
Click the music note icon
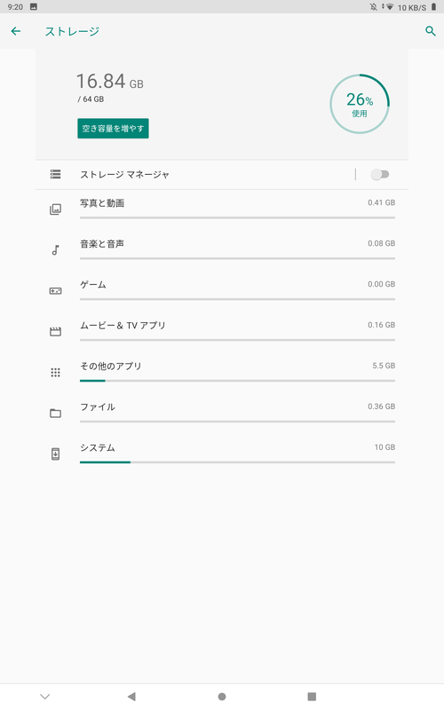coord(55,250)
